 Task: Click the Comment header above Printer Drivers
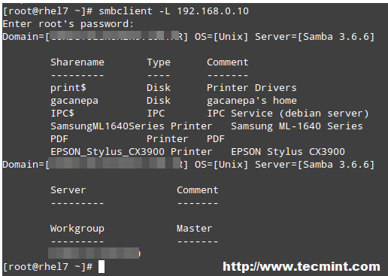point(228,62)
